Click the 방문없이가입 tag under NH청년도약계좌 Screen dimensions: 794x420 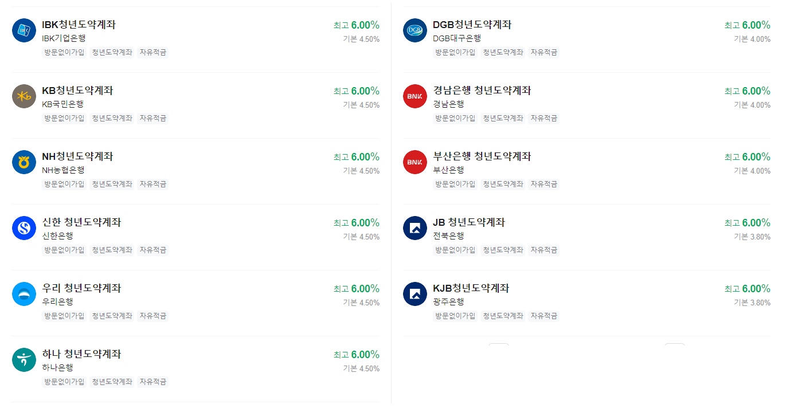click(64, 184)
